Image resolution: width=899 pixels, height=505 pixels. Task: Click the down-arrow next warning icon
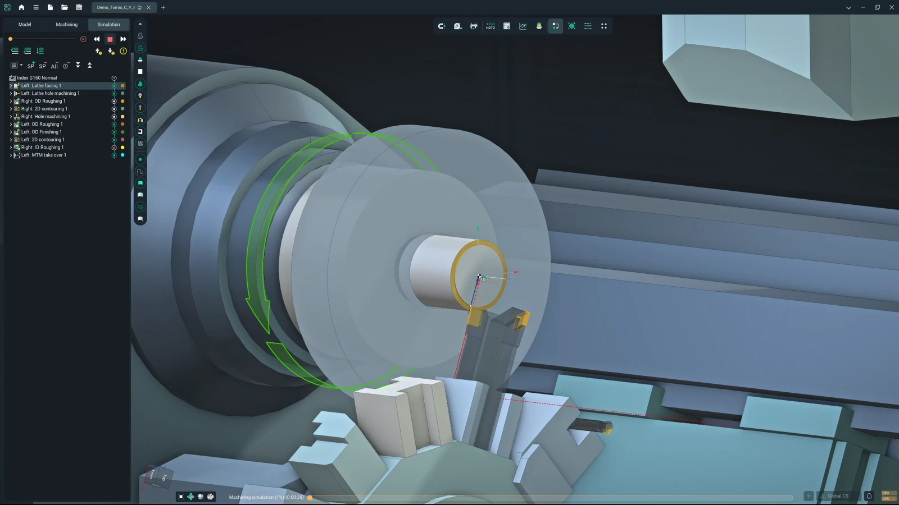pyautogui.click(x=111, y=51)
